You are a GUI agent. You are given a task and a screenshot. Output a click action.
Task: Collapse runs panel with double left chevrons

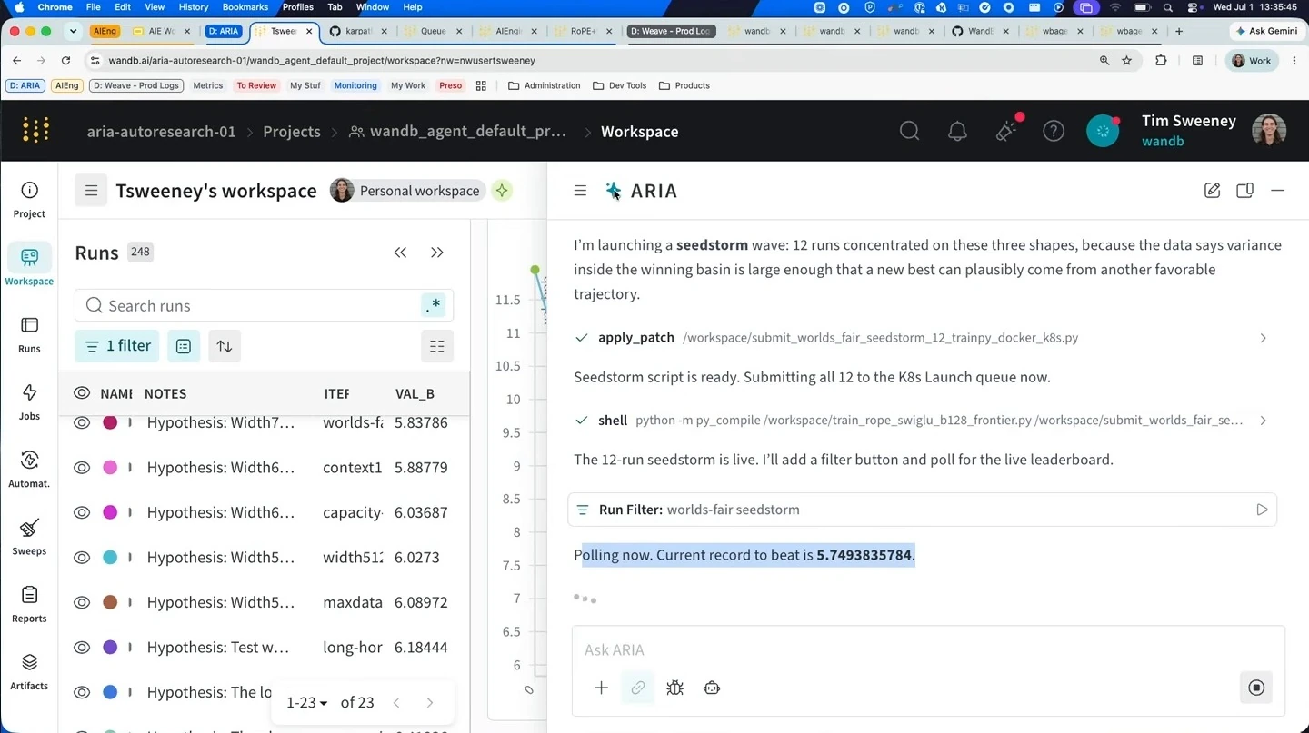point(400,253)
